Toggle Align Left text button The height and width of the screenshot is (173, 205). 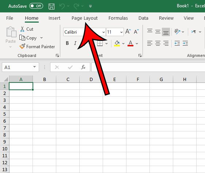click(x=150, y=43)
